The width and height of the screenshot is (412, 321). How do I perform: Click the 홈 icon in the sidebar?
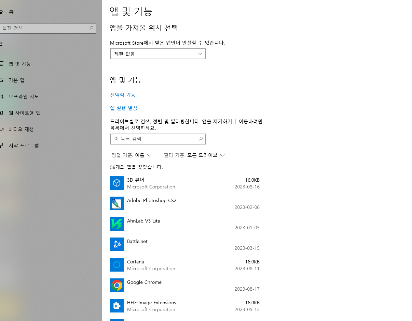pyautogui.click(x=1, y=12)
